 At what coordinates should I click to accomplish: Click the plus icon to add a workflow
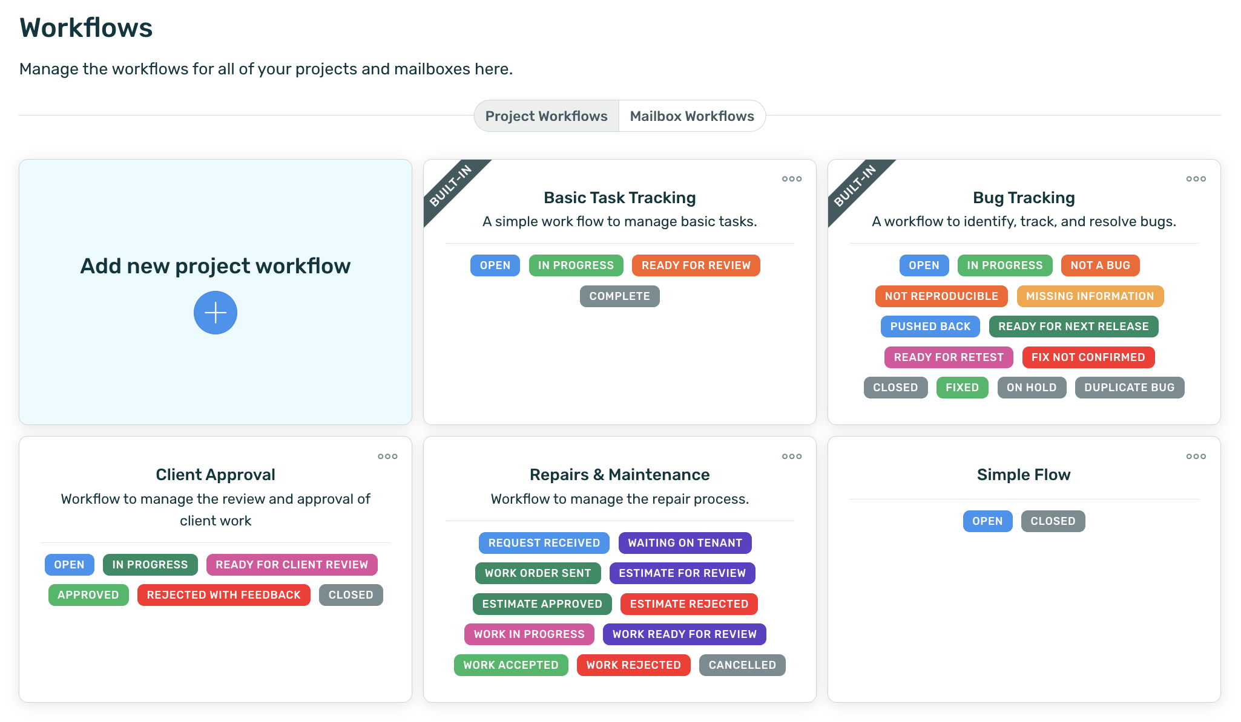click(215, 313)
